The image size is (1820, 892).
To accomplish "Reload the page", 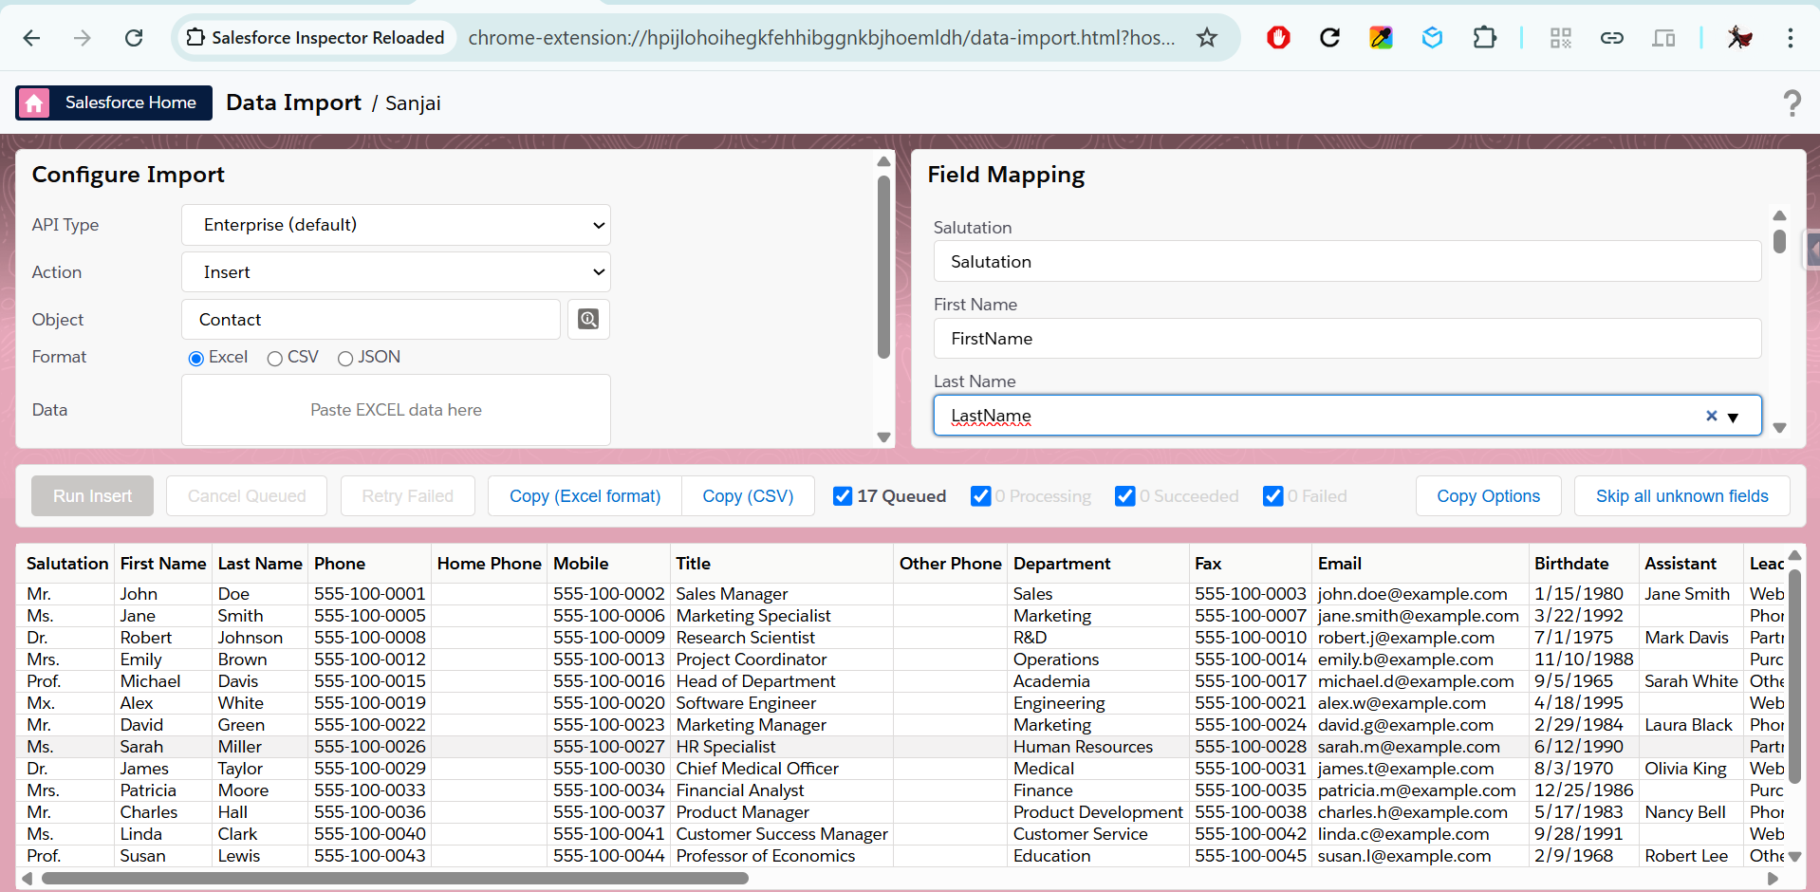I will pyautogui.click(x=134, y=38).
